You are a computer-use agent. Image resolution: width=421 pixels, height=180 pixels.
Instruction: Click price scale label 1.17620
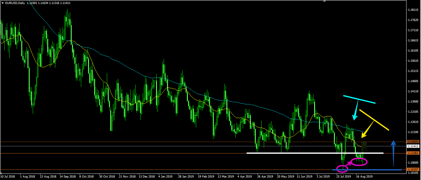click(413, 20)
